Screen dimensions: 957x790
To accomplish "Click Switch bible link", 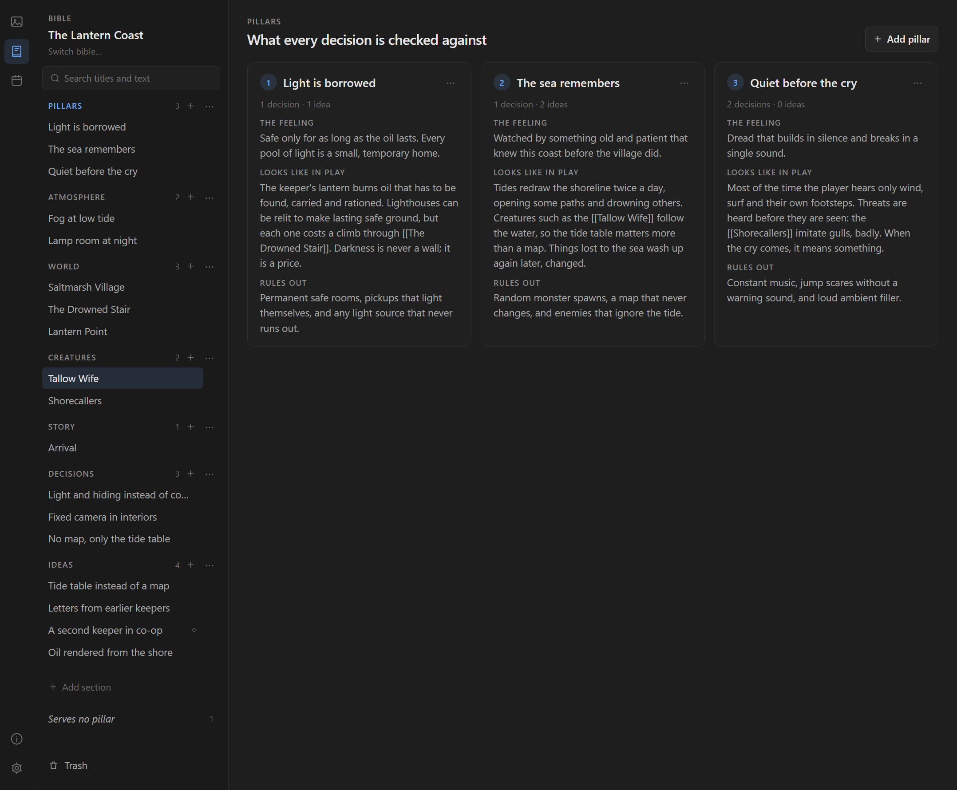I will [75, 51].
